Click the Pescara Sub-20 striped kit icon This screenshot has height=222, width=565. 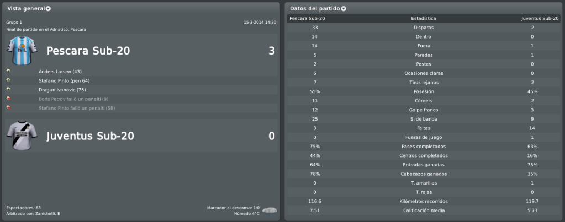[22, 50]
